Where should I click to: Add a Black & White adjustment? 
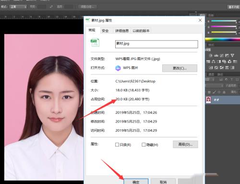pos(219,61)
